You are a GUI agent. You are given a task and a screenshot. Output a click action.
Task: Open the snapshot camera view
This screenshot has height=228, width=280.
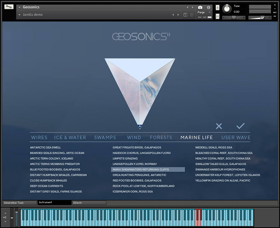click(x=200, y=7)
